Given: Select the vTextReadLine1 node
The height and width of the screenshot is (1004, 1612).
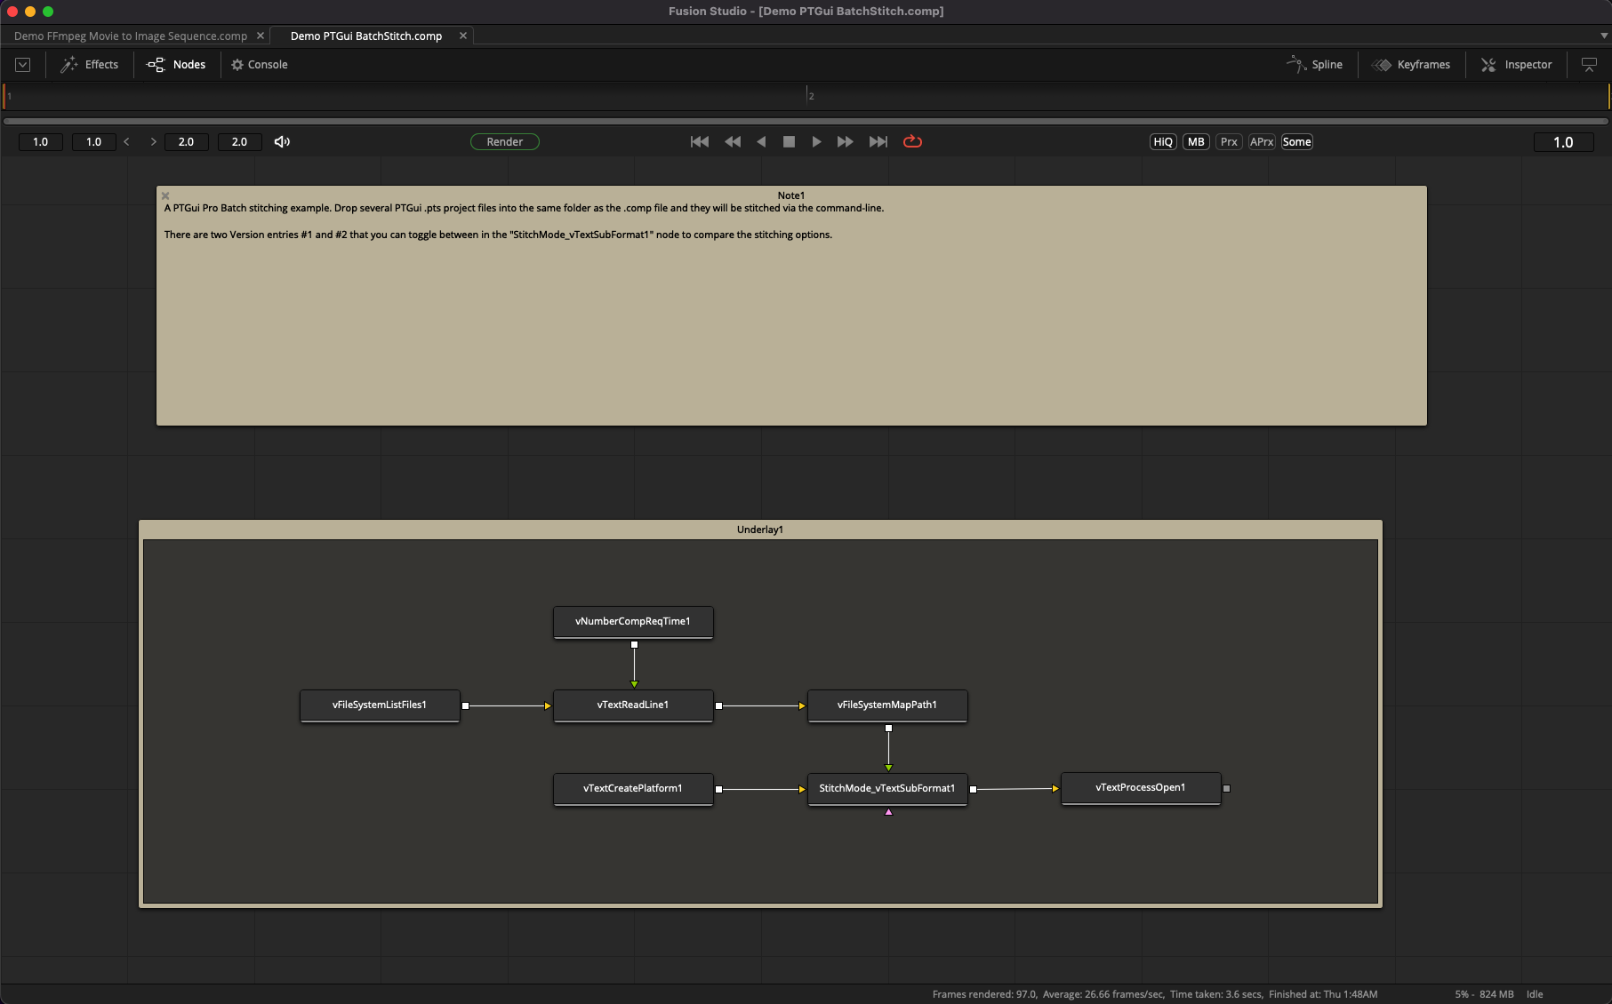Looking at the screenshot, I should 633,705.
